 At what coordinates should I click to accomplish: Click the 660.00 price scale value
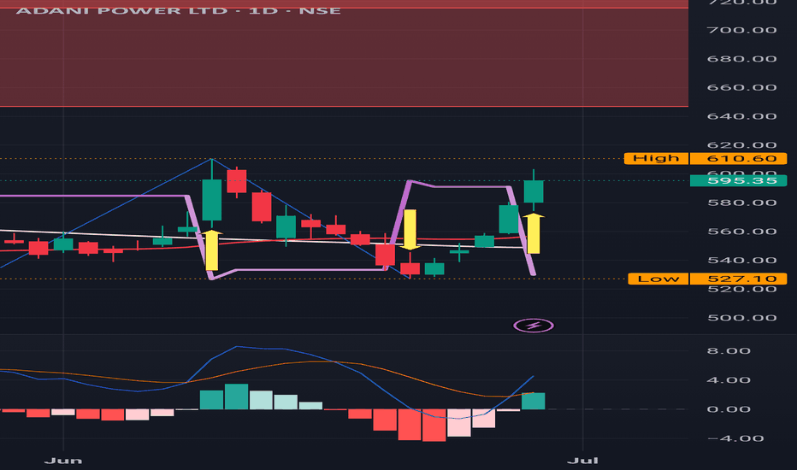pos(741,87)
